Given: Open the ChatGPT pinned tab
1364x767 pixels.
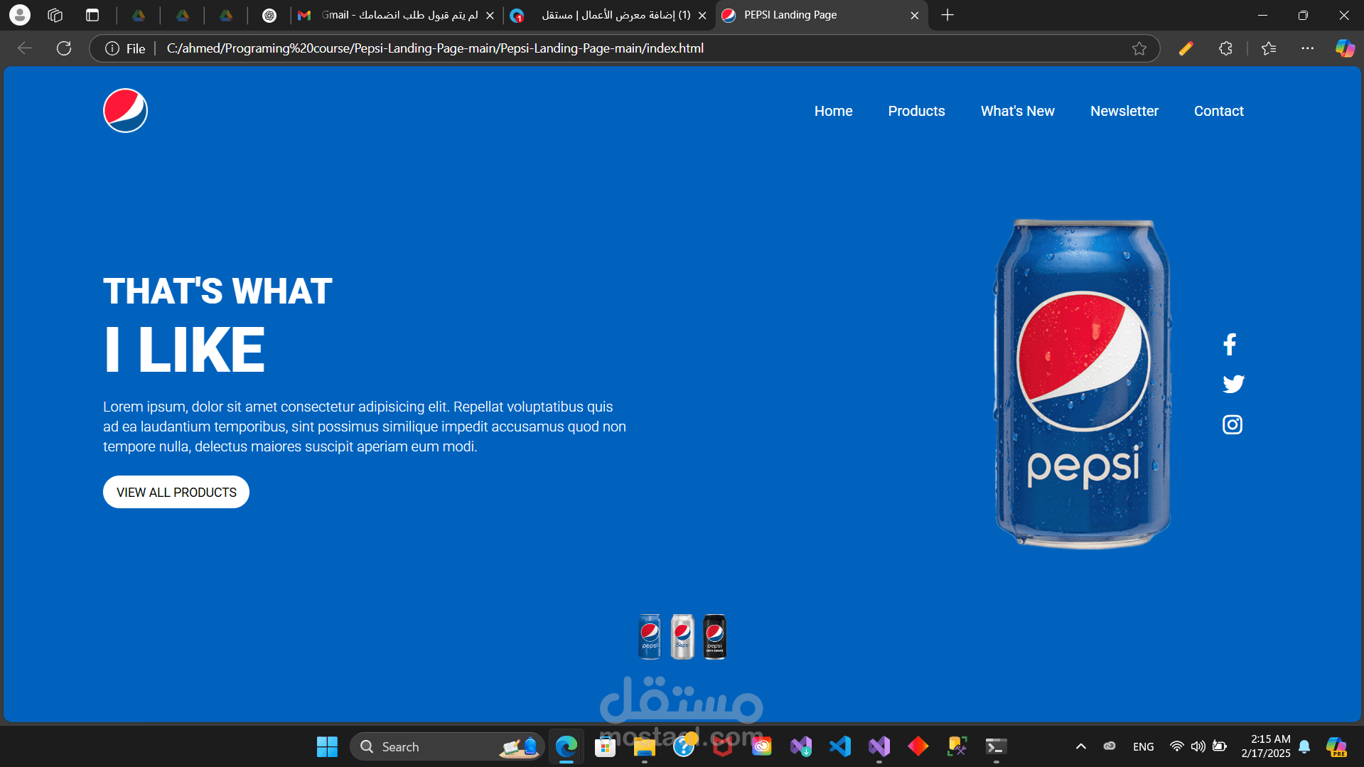Looking at the screenshot, I should (269, 15).
